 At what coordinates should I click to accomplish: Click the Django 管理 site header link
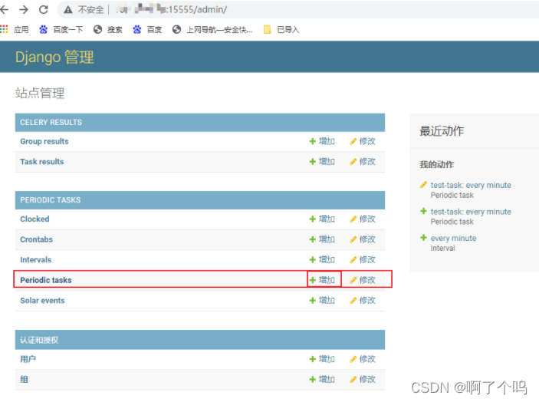pos(54,57)
